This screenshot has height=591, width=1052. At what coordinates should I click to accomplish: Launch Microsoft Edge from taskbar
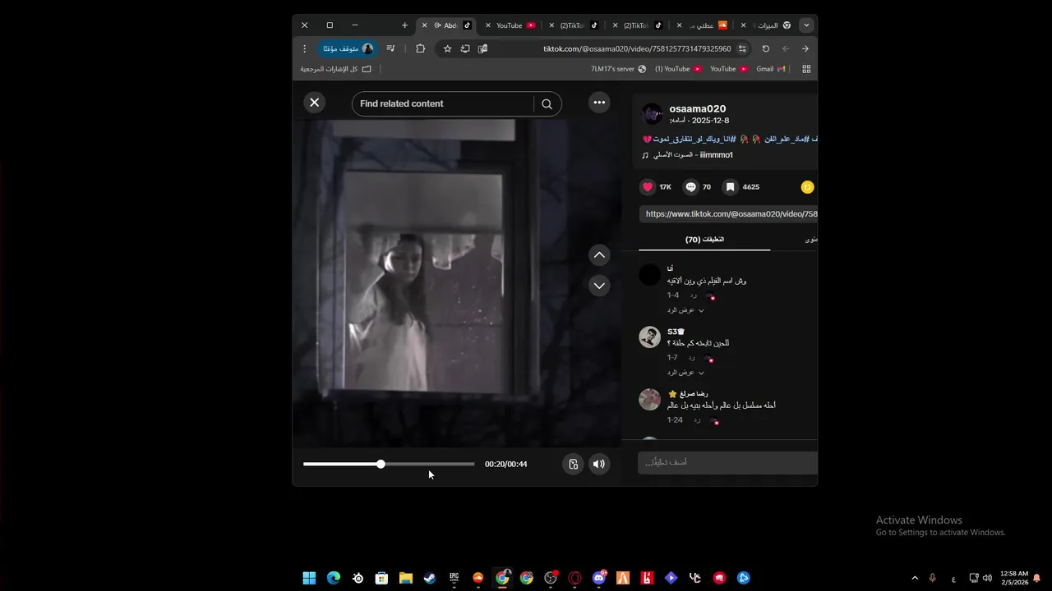tap(334, 578)
